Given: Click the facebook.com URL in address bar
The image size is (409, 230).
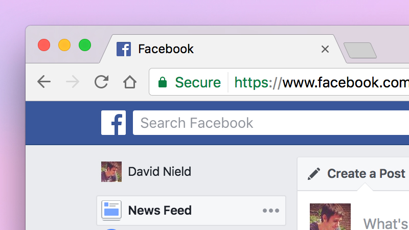Looking at the screenshot, I should (322, 82).
